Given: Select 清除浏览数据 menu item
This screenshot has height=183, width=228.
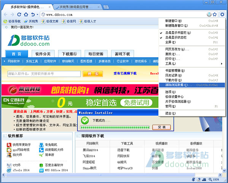Looking at the screenshot, I should (x=192, y=85).
